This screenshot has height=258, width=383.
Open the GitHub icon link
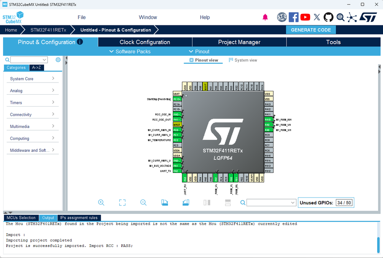[328, 17]
